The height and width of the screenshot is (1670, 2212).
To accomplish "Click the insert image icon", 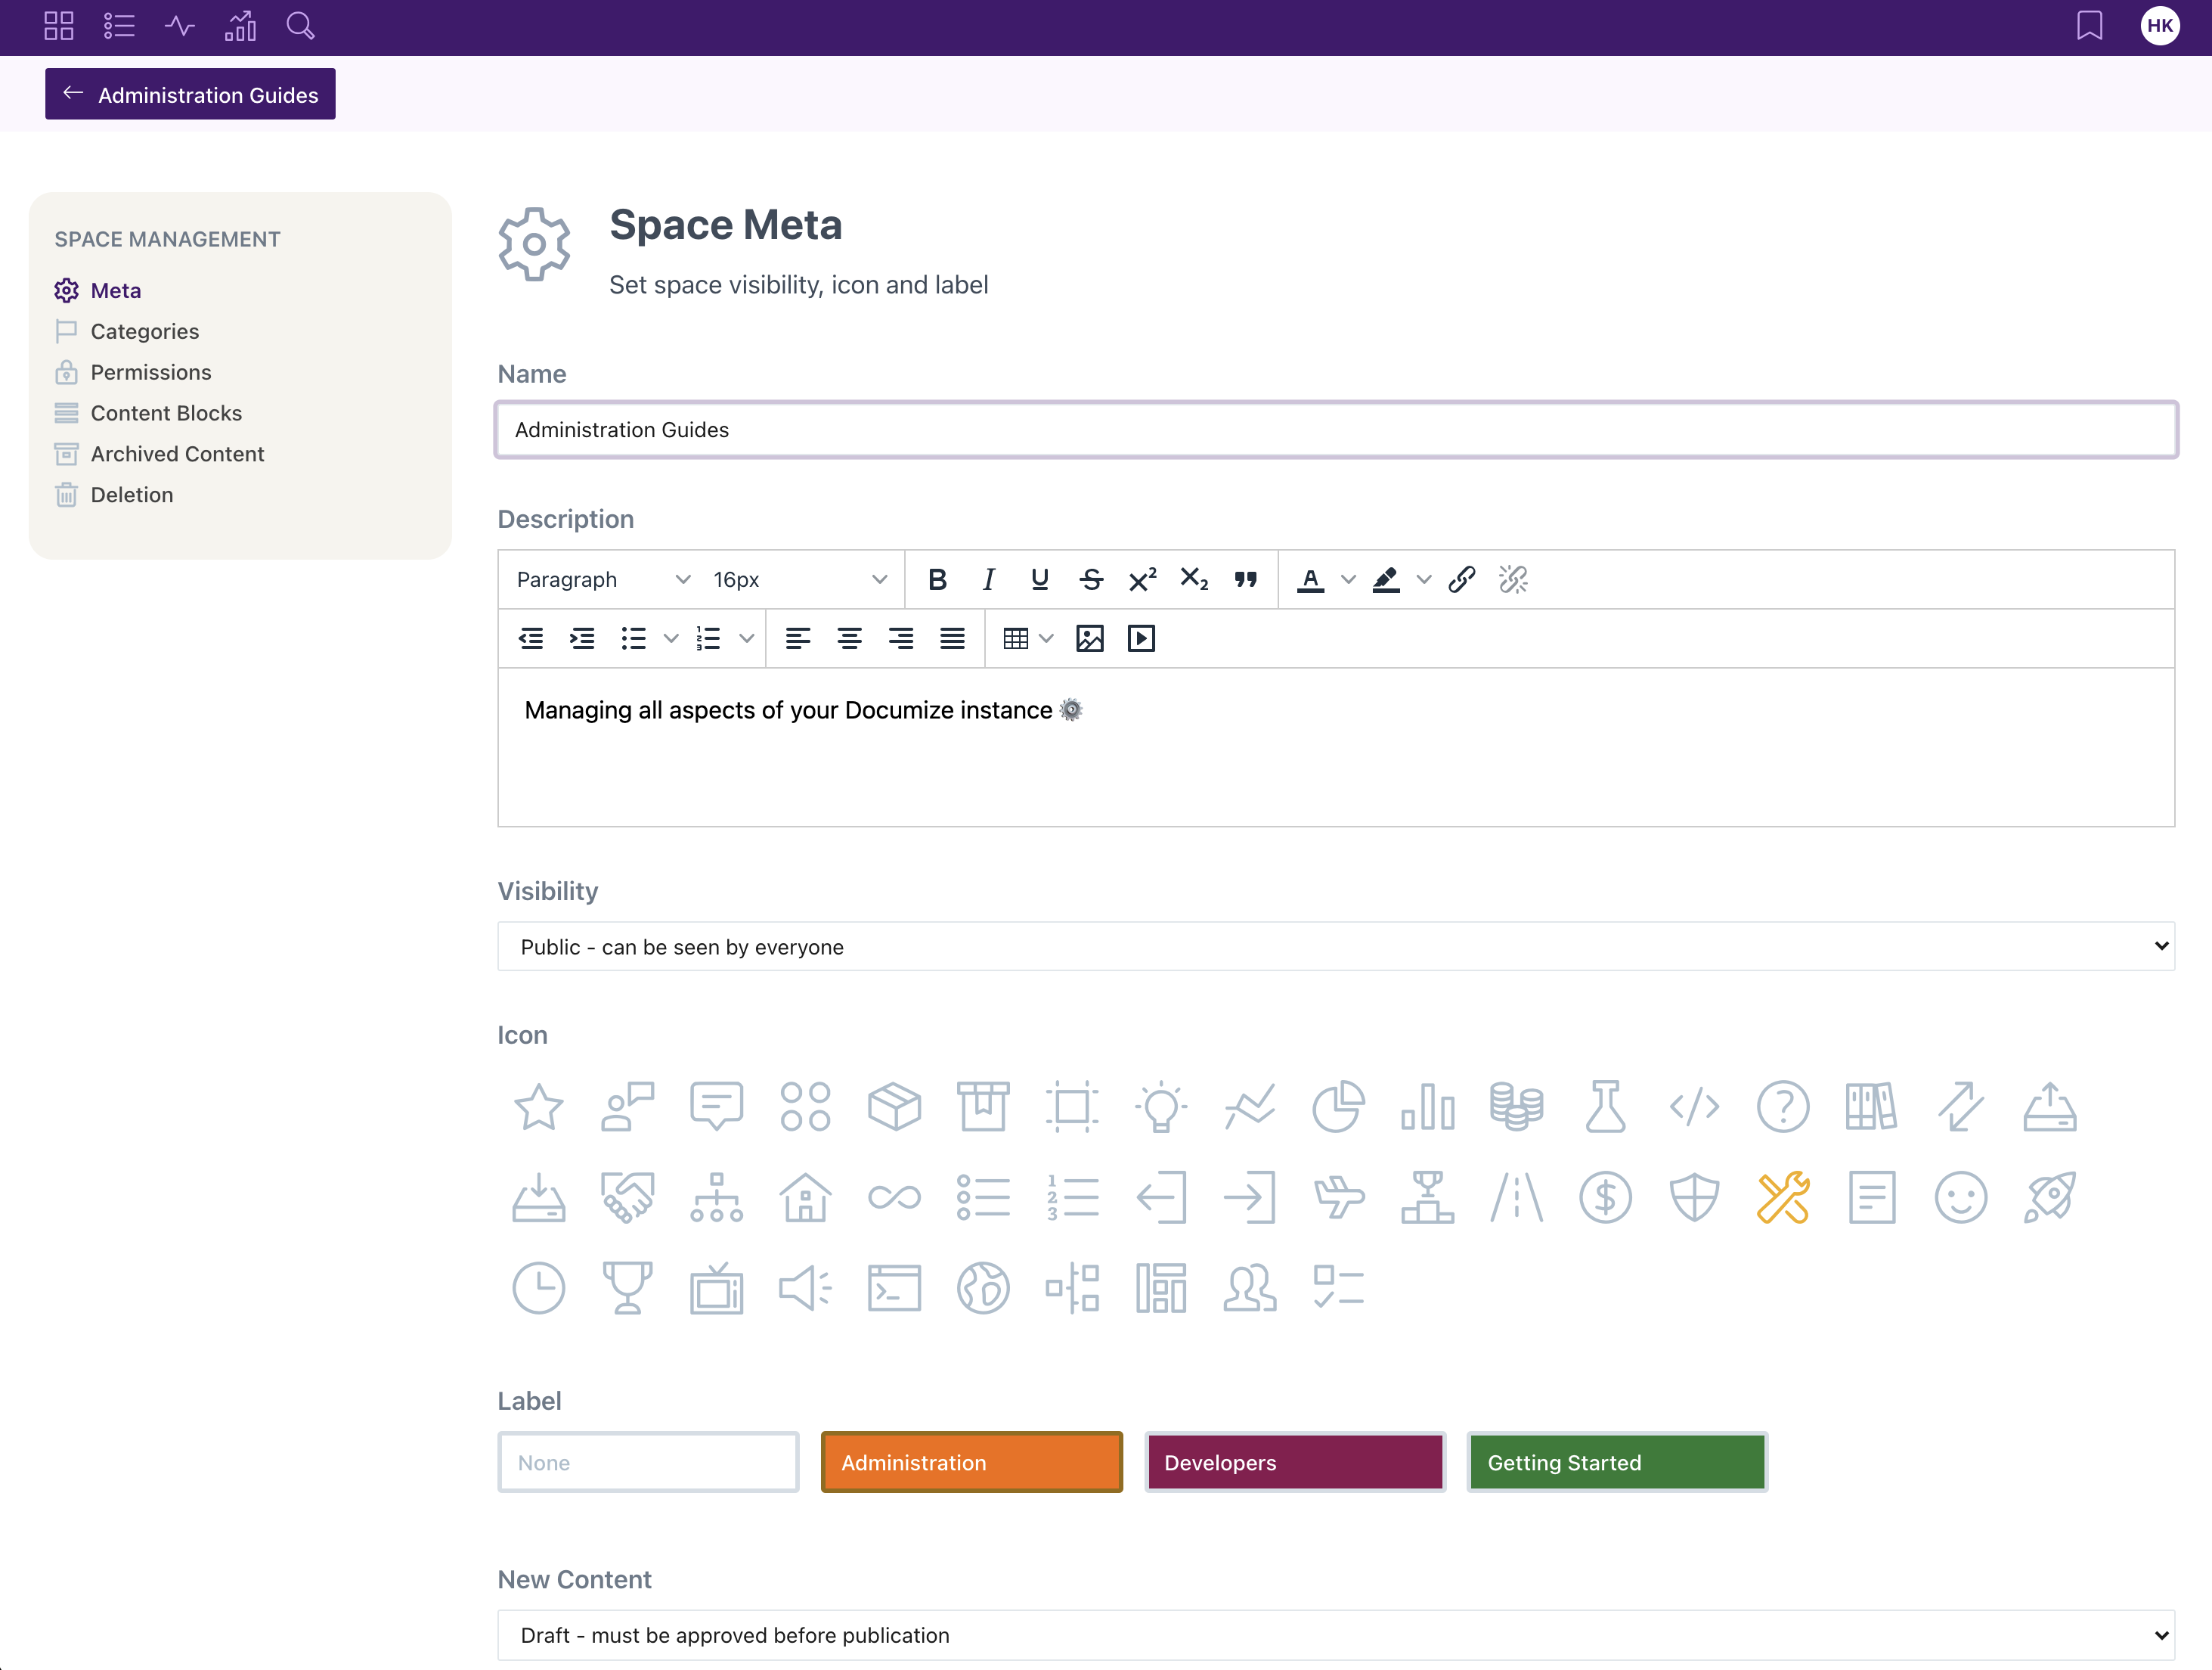I will point(1090,638).
